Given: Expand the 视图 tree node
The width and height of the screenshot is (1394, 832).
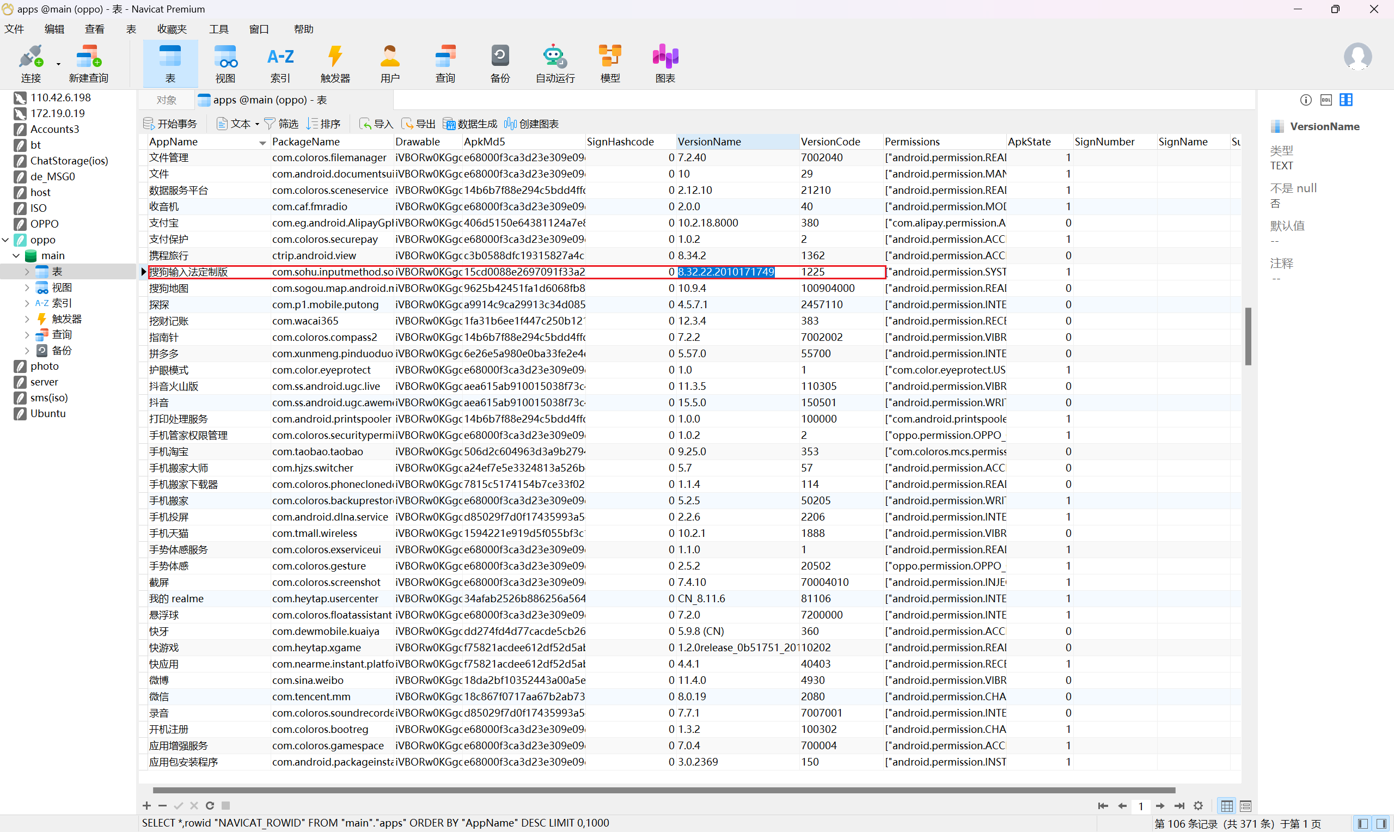Looking at the screenshot, I should [27, 287].
